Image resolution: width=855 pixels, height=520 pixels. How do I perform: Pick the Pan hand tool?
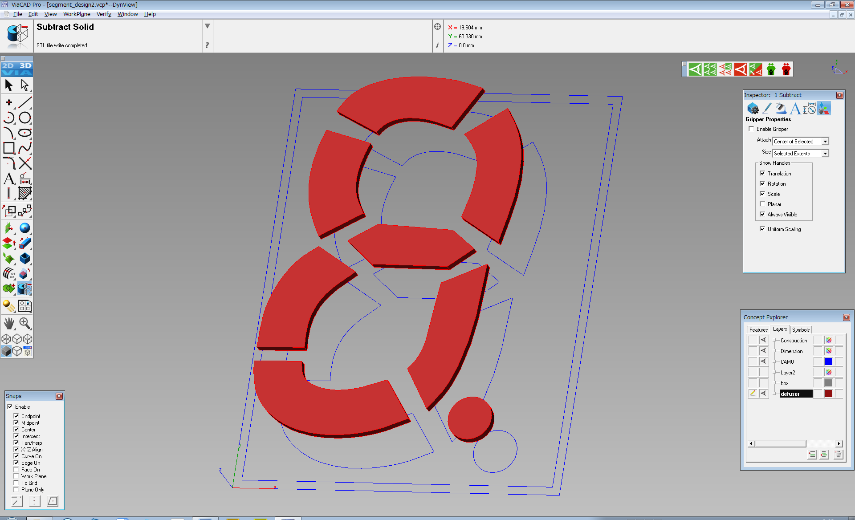pos(9,323)
